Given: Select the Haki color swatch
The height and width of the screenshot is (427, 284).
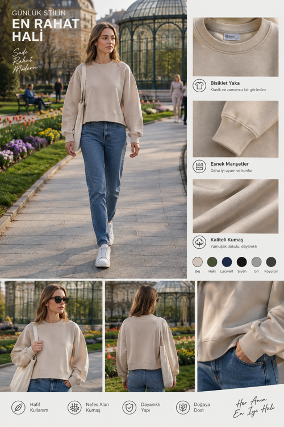Looking at the screenshot, I should (x=212, y=262).
